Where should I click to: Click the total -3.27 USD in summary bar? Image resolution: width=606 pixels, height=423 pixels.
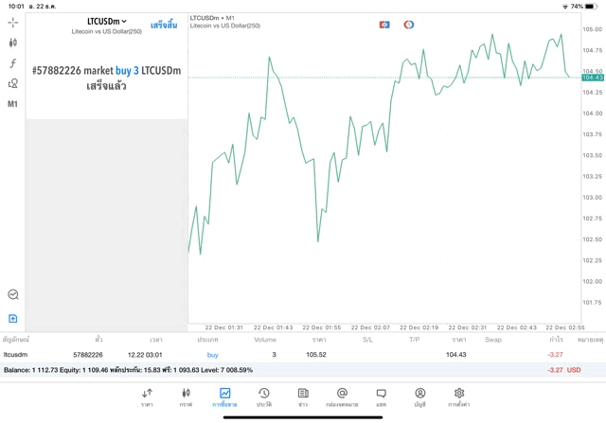click(x=564, y=370)
